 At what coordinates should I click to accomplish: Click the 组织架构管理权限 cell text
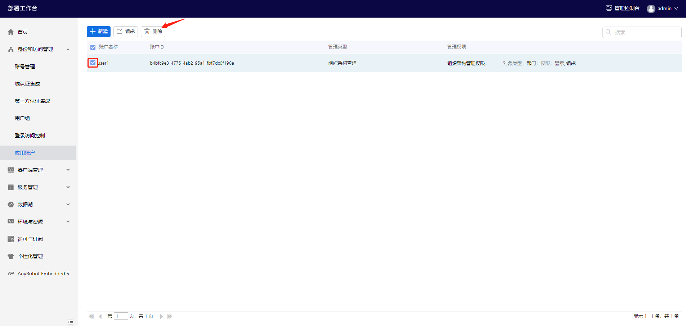(x=467, y=63)
